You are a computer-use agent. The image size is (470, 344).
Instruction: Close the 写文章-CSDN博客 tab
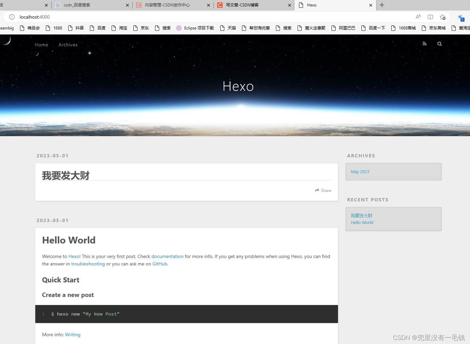(x=289, y=5)
